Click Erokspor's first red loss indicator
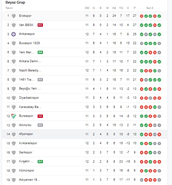Viewport: 172px width, 185px height. click(x=142, y=16)
